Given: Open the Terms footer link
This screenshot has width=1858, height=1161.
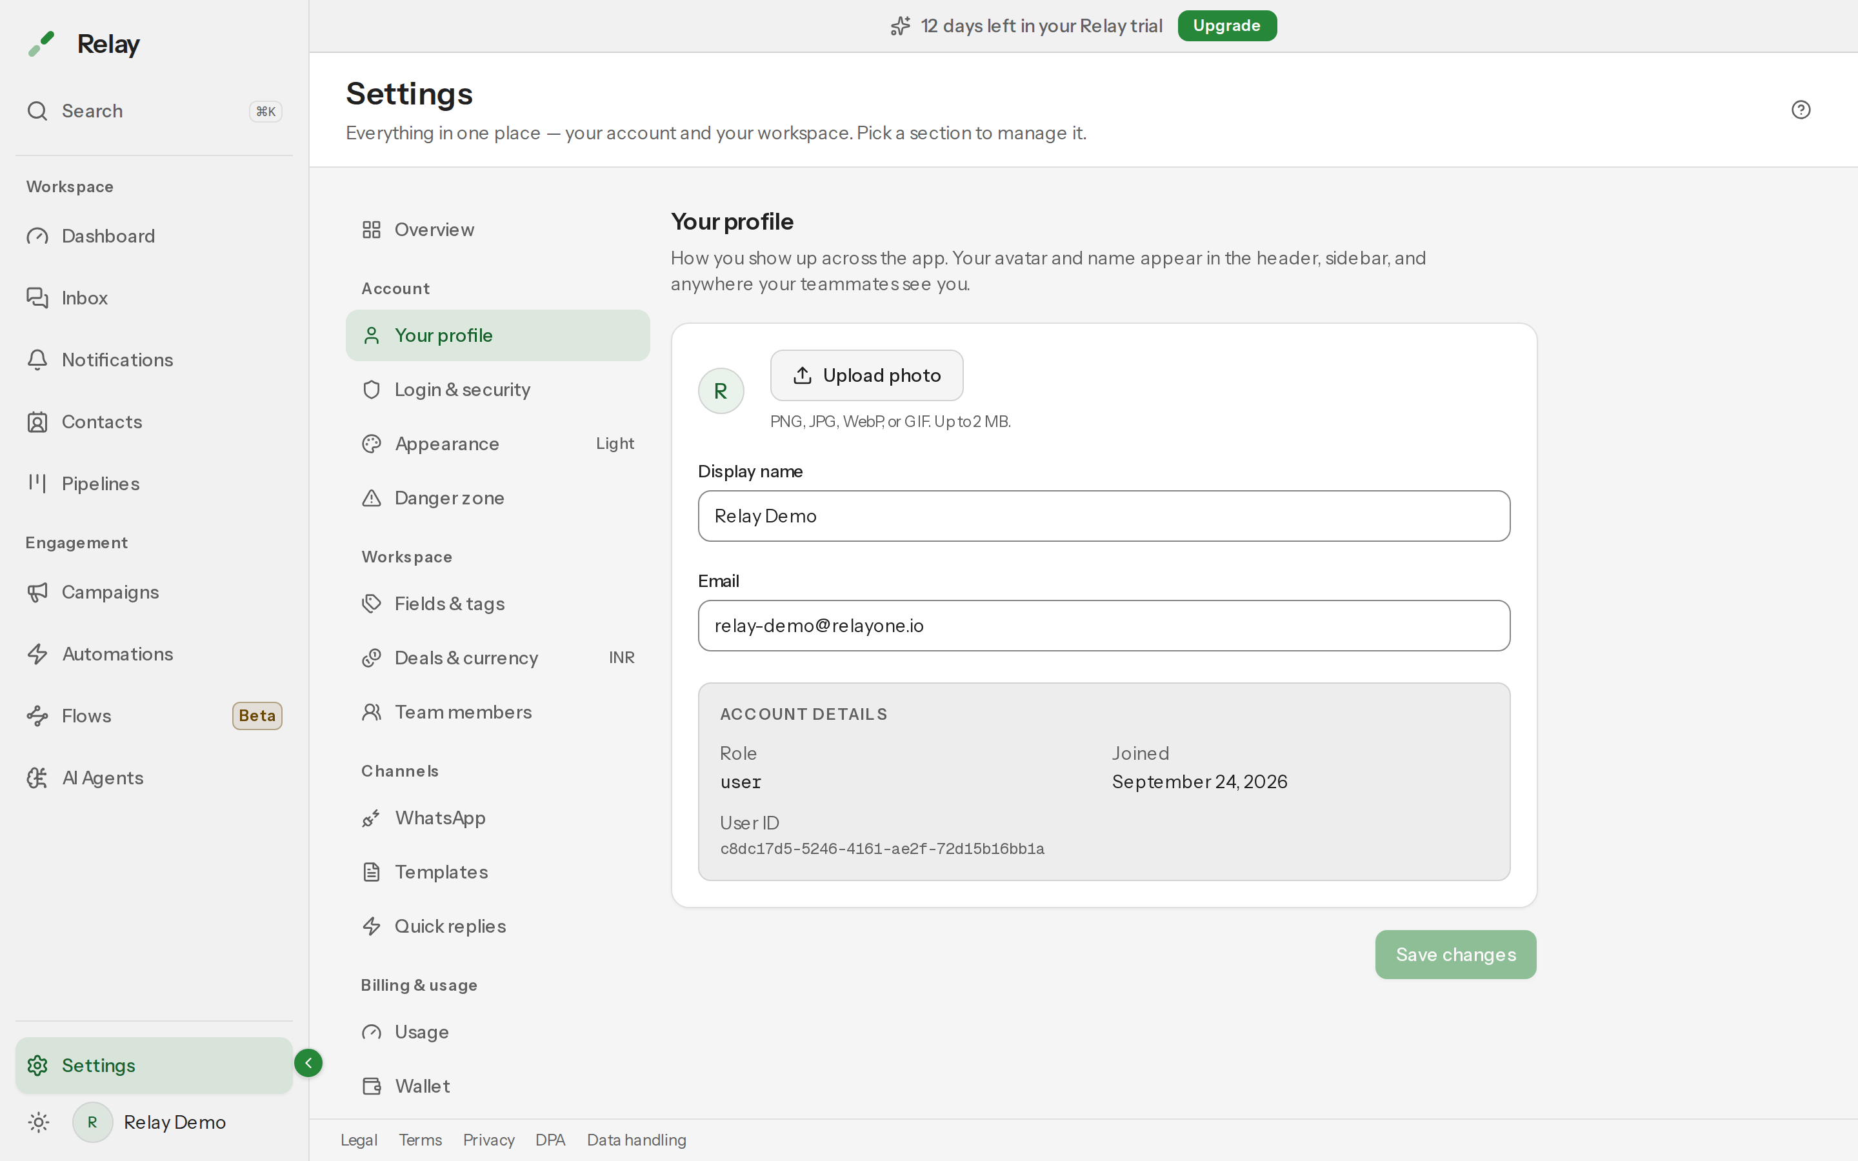Looking at the screenshot, I should [x=420, y=1140].
